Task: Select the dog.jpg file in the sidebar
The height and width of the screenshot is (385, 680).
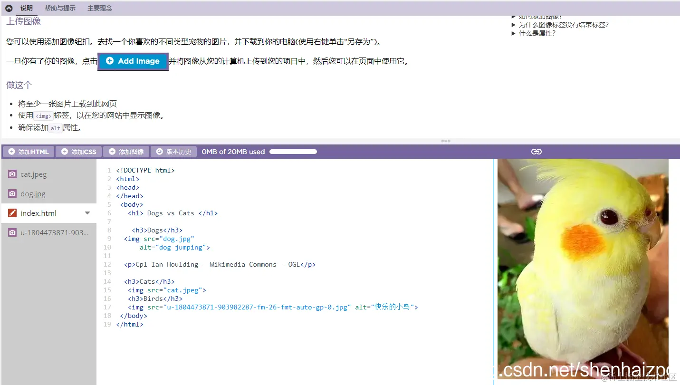Action: click(x=33, y=193)
